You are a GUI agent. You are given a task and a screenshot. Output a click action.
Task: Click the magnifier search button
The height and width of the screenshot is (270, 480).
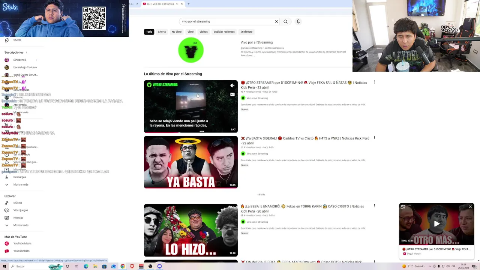click(285, 21)
